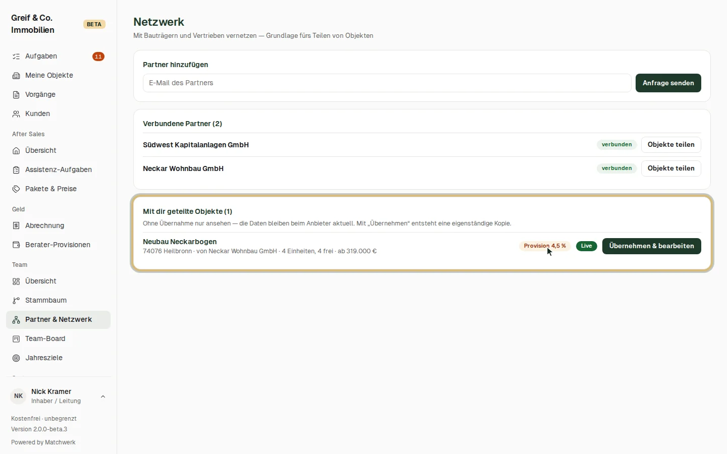Click the Pakete & Preise tag icon
727x454 pixels.
click(x=16, y=189)
